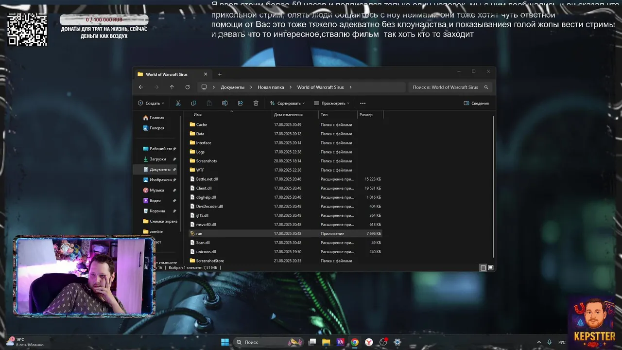This screenshot has height=350, width=622.
Task: Open Windows Start menu
Action: click(x=225, y=342)
